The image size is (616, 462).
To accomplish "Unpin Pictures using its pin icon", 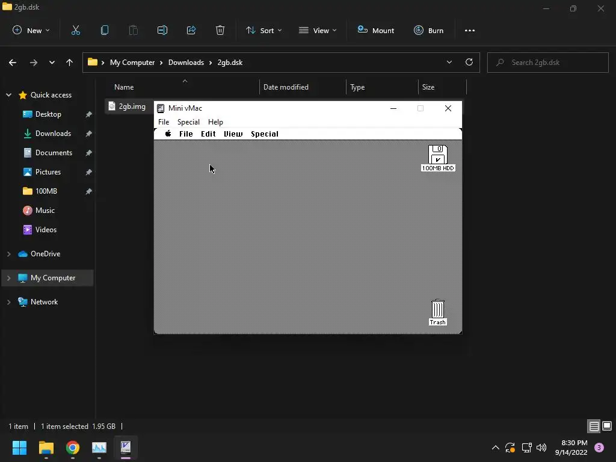I will 89,172.
